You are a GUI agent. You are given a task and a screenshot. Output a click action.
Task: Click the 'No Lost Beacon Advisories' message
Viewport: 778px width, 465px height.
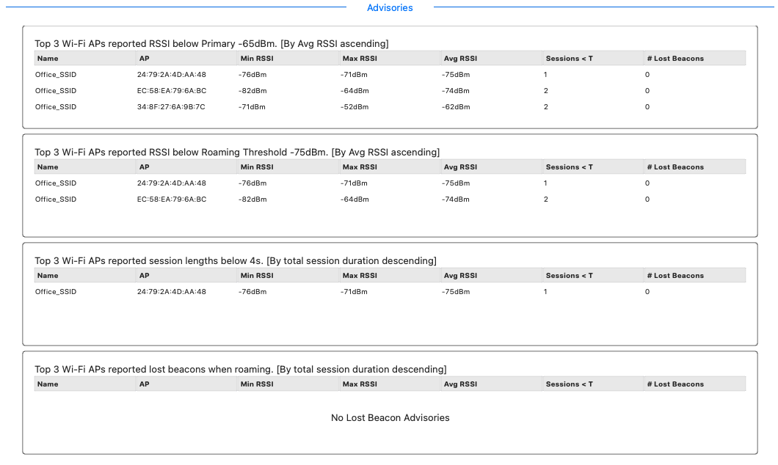click(390, 418)
